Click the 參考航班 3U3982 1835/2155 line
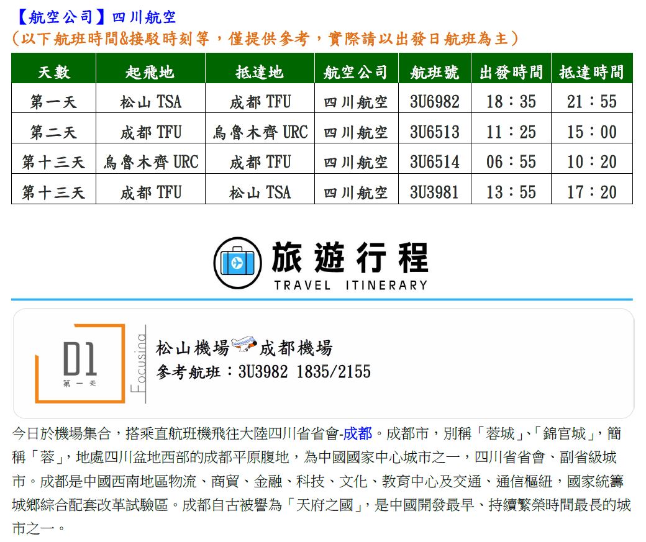The width and height of the screenshot is (646, 542). pyautogui.click(x=263, y=372)
